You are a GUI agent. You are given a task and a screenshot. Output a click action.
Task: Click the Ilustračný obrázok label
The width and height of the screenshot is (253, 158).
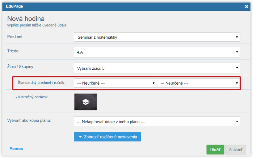pyautogui.click(x=32, y=97)
